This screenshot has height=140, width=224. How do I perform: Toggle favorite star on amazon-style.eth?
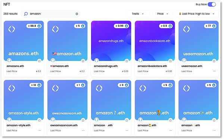click(x=39, y=120)
